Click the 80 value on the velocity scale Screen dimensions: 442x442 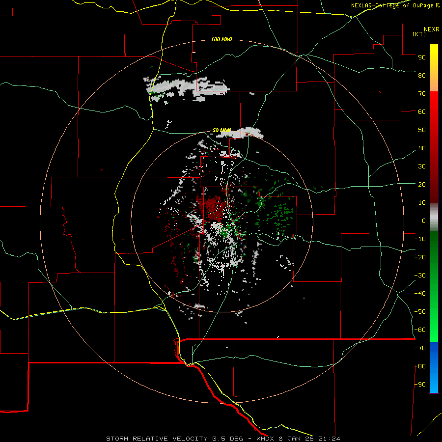422,75
